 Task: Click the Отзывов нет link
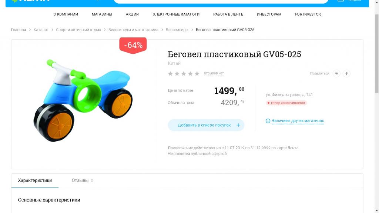pos(214,73)
